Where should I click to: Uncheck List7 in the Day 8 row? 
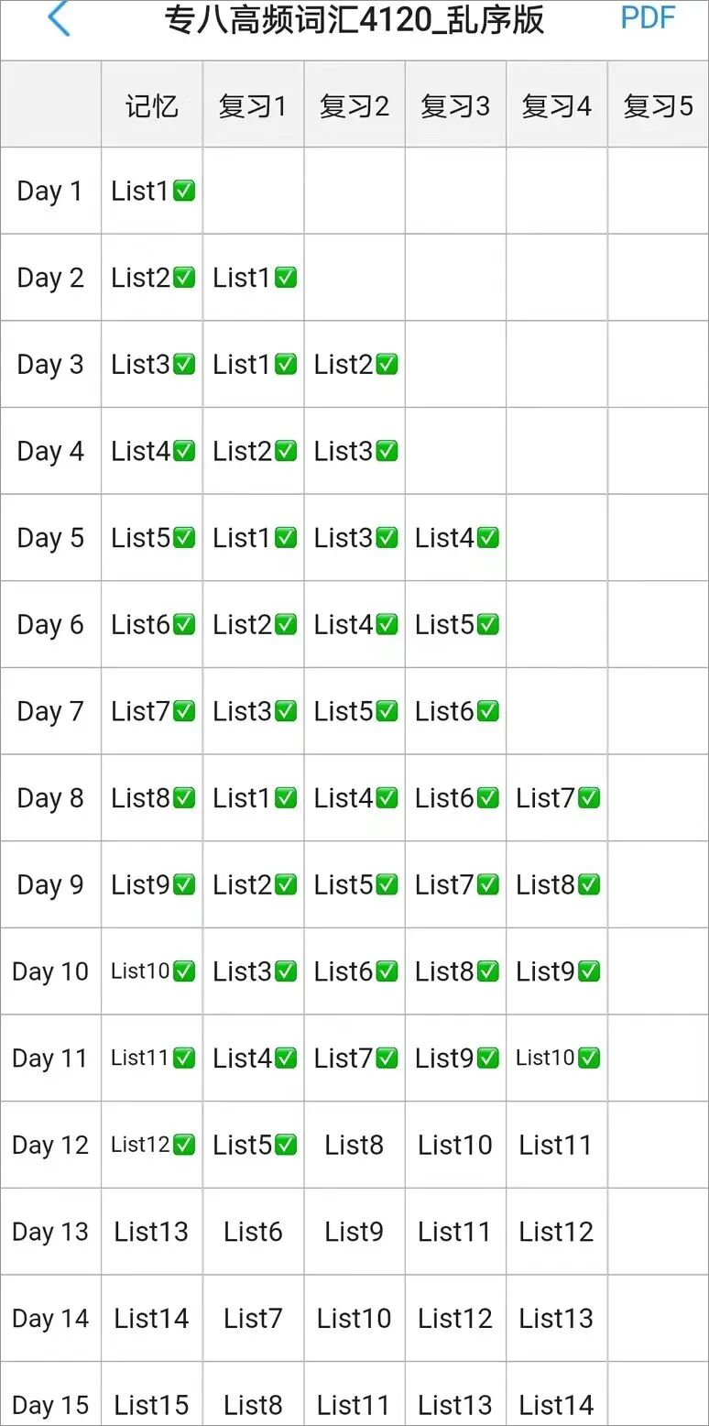point(589,798)
